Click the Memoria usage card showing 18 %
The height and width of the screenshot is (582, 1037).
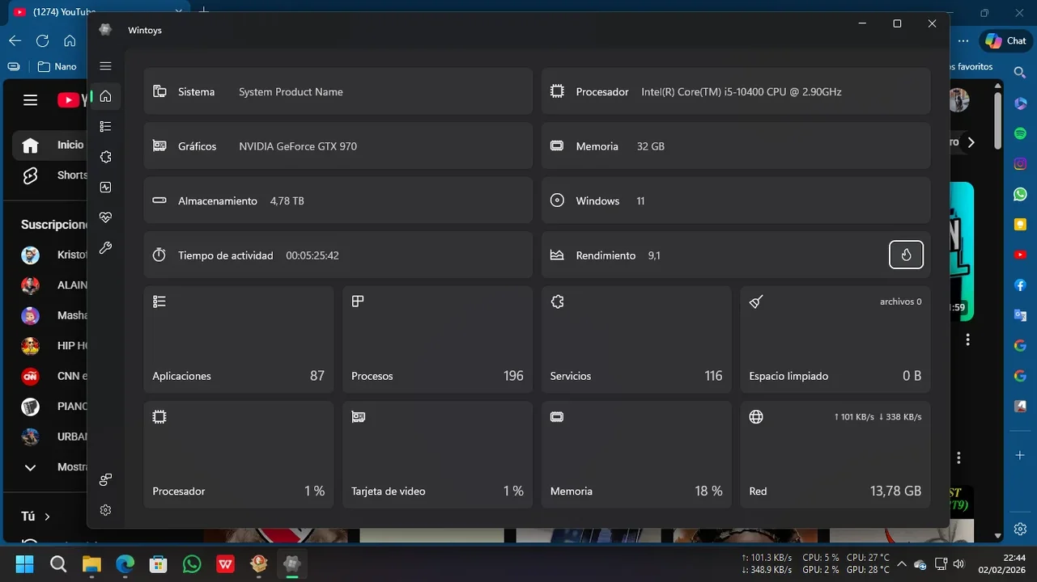[x=636, y=455]
